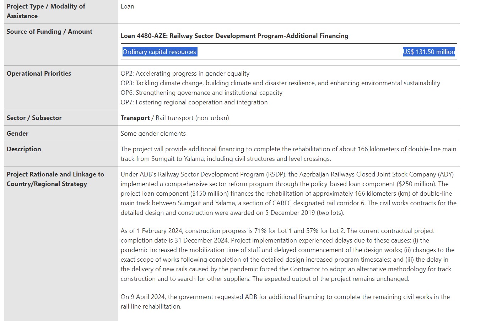This screenshot has height=321, width=497.
Task: Select the "Operational Priorities" row label
Action: (x=39, y=74)
